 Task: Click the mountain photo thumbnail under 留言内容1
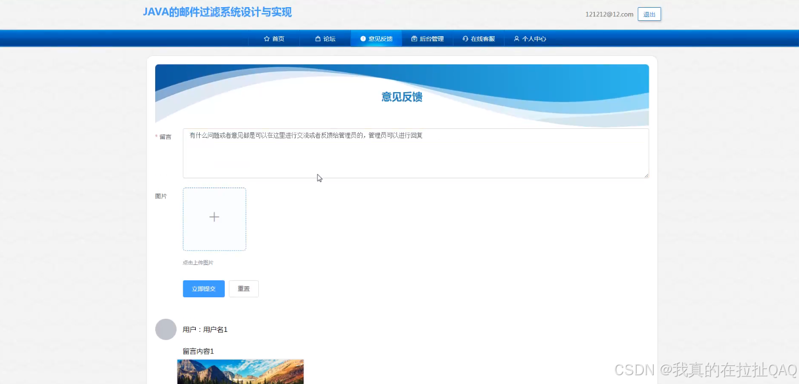[x=240, y=371]
